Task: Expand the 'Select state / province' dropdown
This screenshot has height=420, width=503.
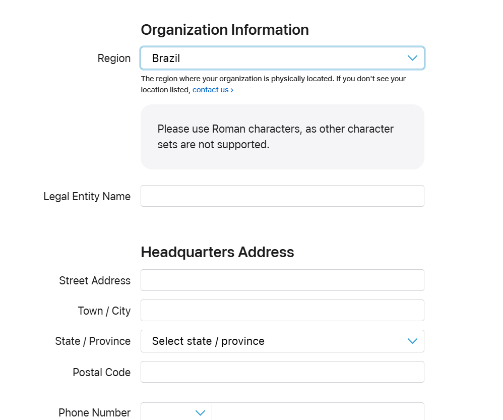Action: click(272, 341)
